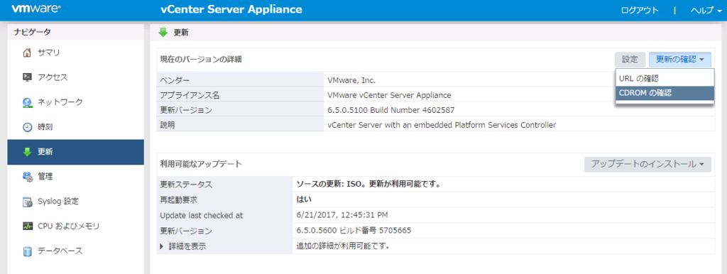Click the 更新ステータス label
The width and height of the screenshot is (727, 274).
(x=186, y=185)
